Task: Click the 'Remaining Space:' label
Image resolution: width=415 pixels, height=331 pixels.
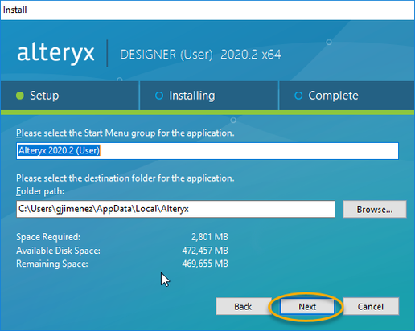Action: [52, 264]
